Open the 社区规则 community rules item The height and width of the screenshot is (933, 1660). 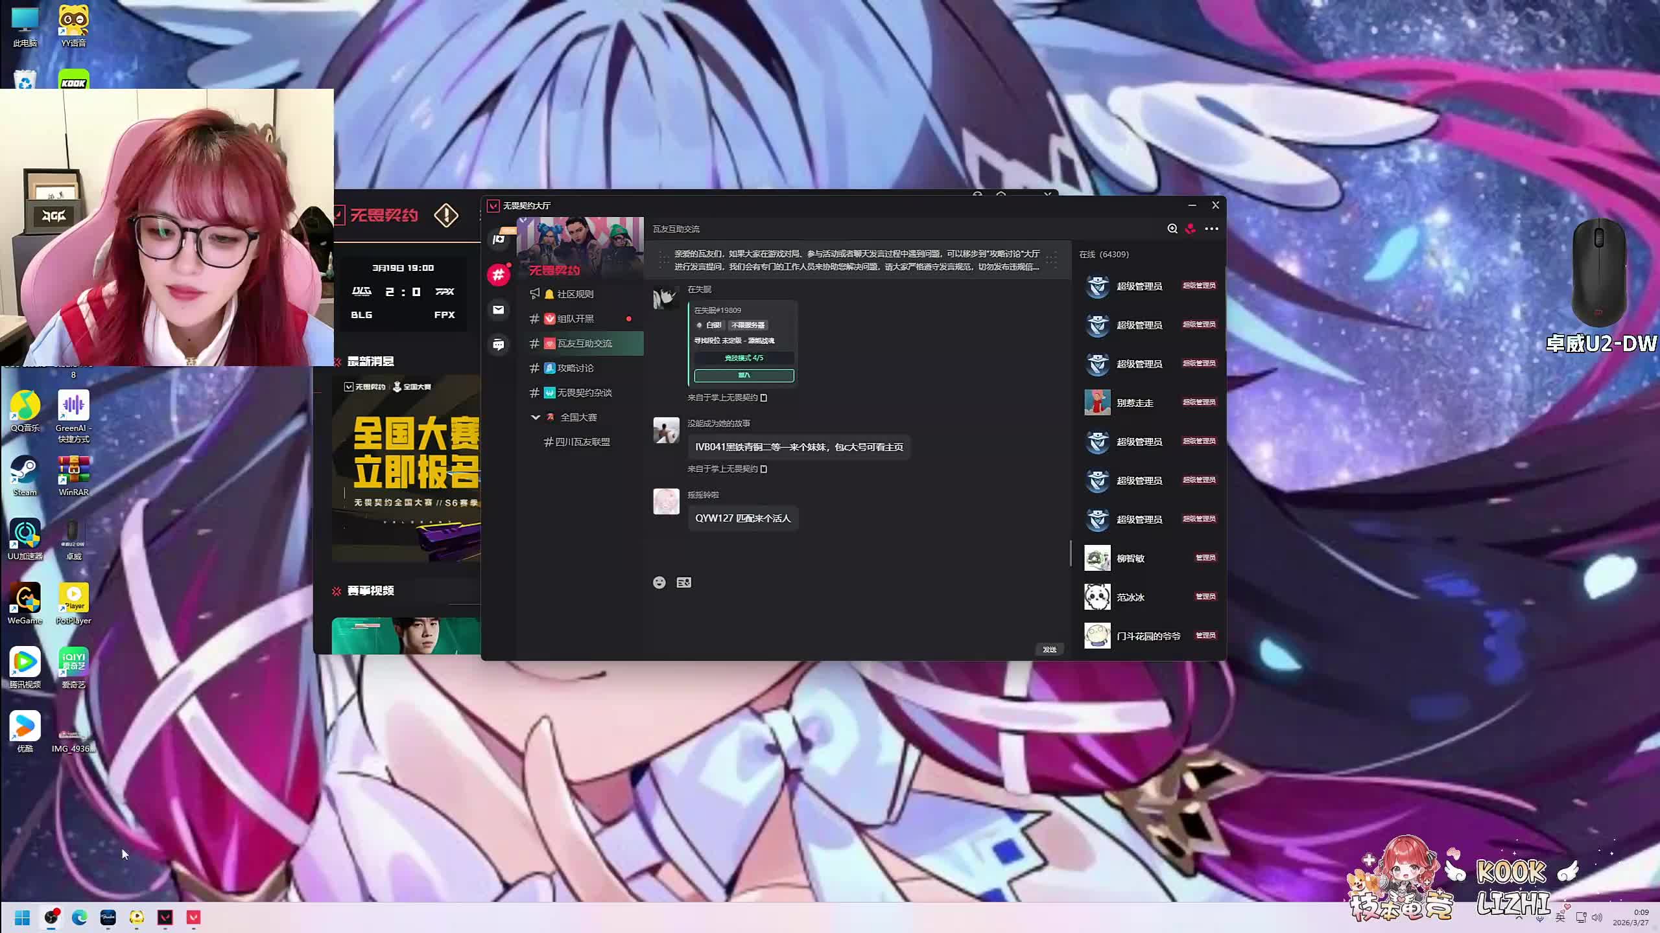(575, 294)
